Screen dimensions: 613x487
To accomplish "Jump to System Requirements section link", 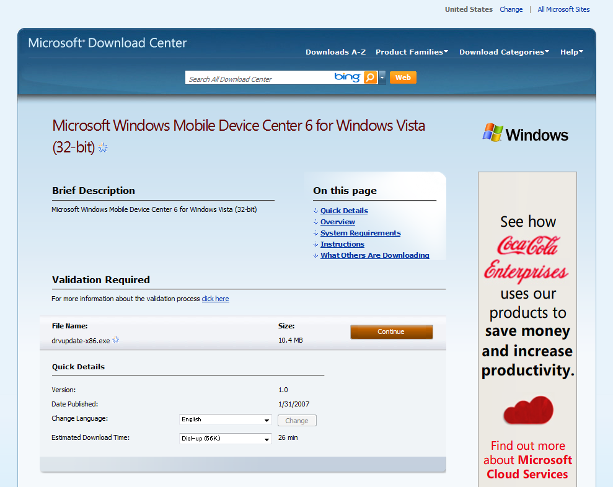I will 361,233.
